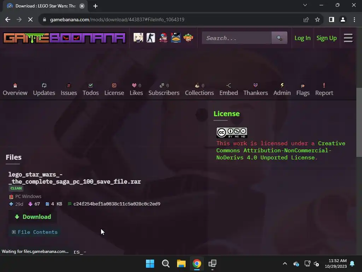Show hidden system tray icons
Image resolution: width=362 pixels, height=272 pixels.
coord(285,263)
